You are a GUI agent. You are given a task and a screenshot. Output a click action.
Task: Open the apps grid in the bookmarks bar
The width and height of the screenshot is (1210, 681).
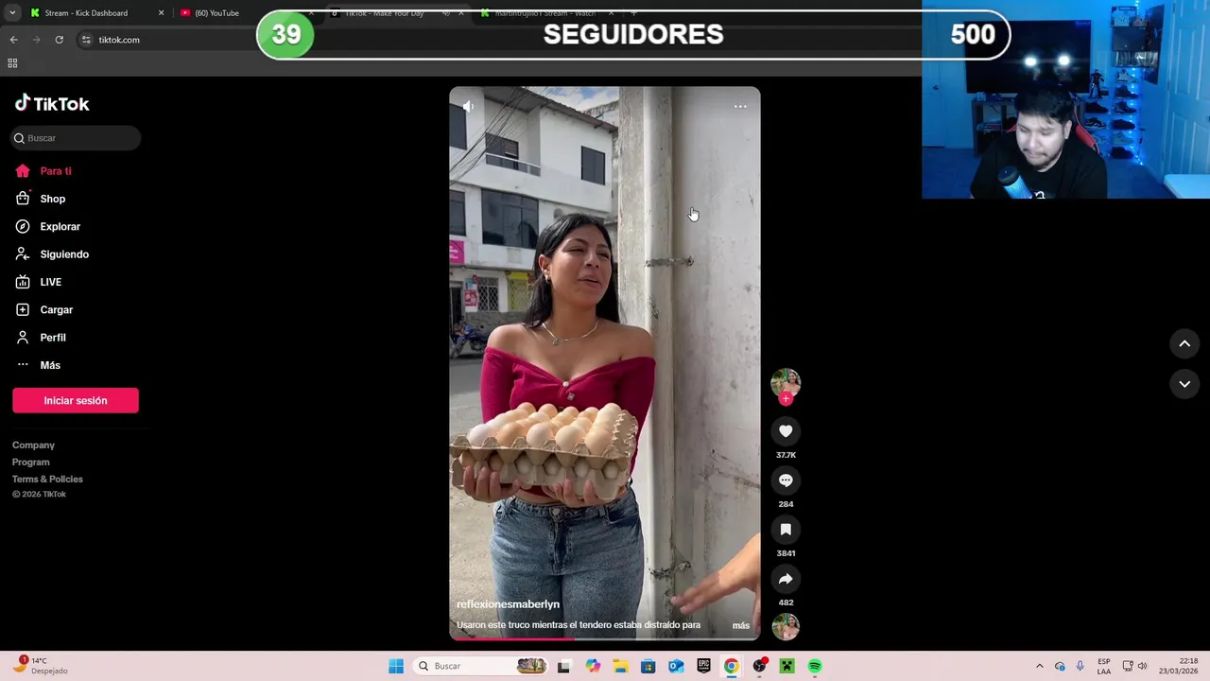coord(12,63)
